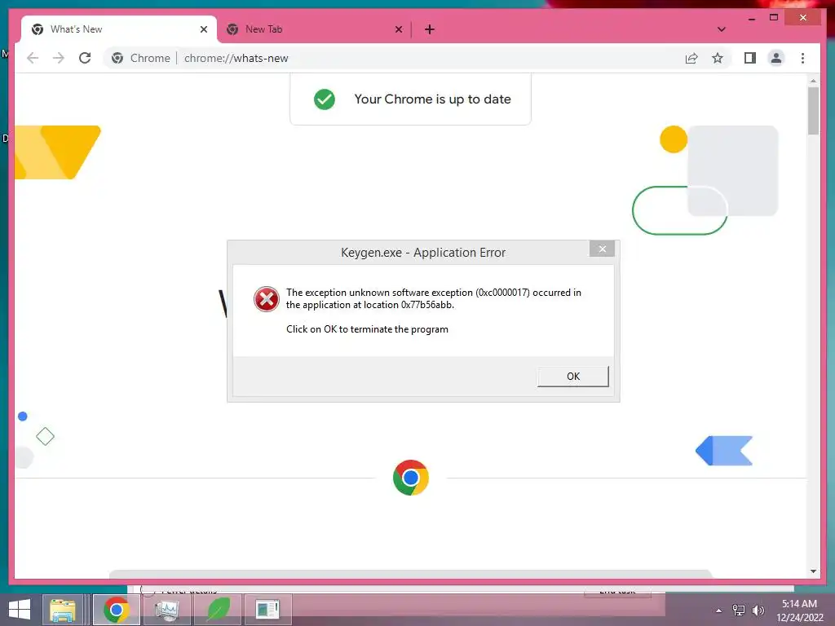Click OK to terminate Keygen.exe
Image resolution: width=835 pixels, height=626 pixels.
(572, 377)
